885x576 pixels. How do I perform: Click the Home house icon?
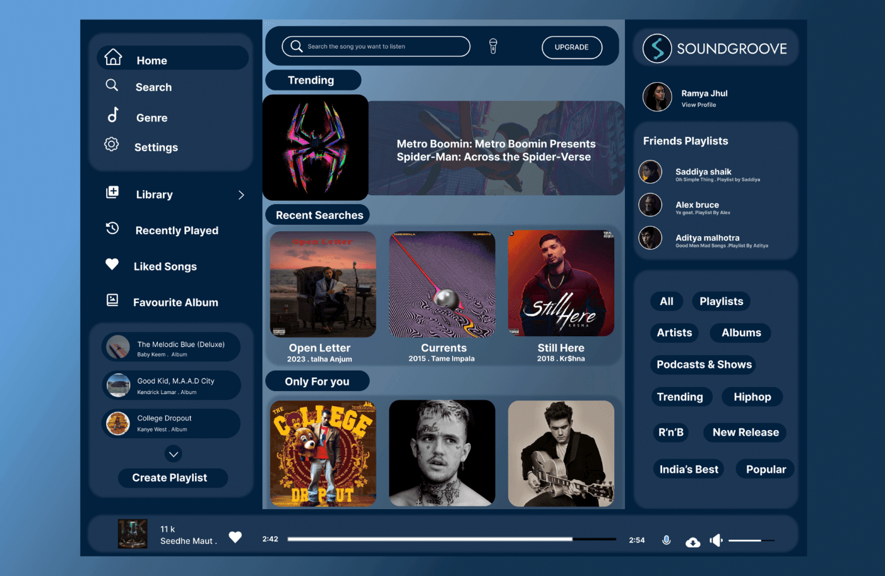113,57
